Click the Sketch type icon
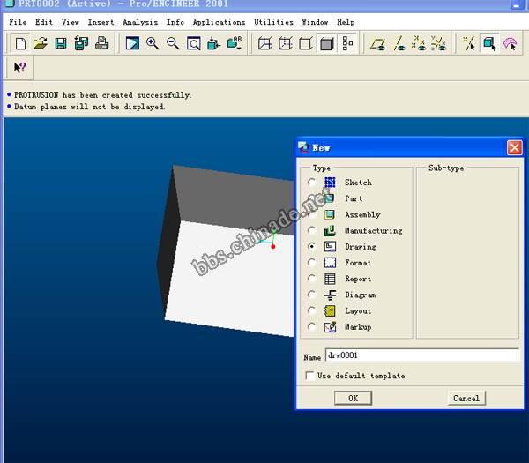The image size is (529, 463). [x=330, y=183]
